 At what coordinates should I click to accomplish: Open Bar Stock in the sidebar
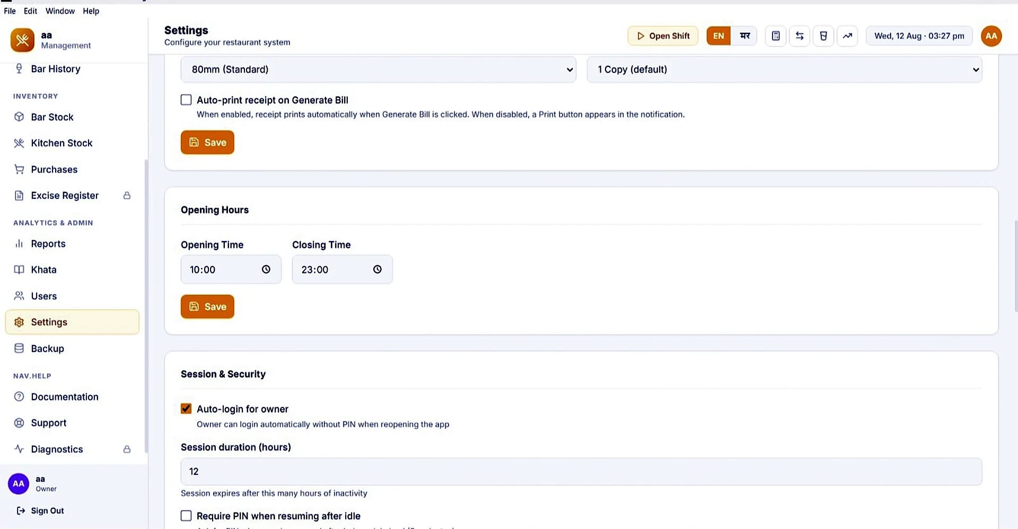coord(72,117)
